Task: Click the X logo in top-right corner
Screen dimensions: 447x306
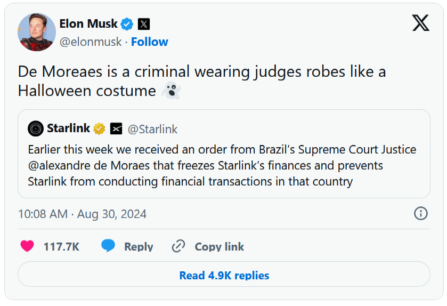Action: tap(420, 22)
